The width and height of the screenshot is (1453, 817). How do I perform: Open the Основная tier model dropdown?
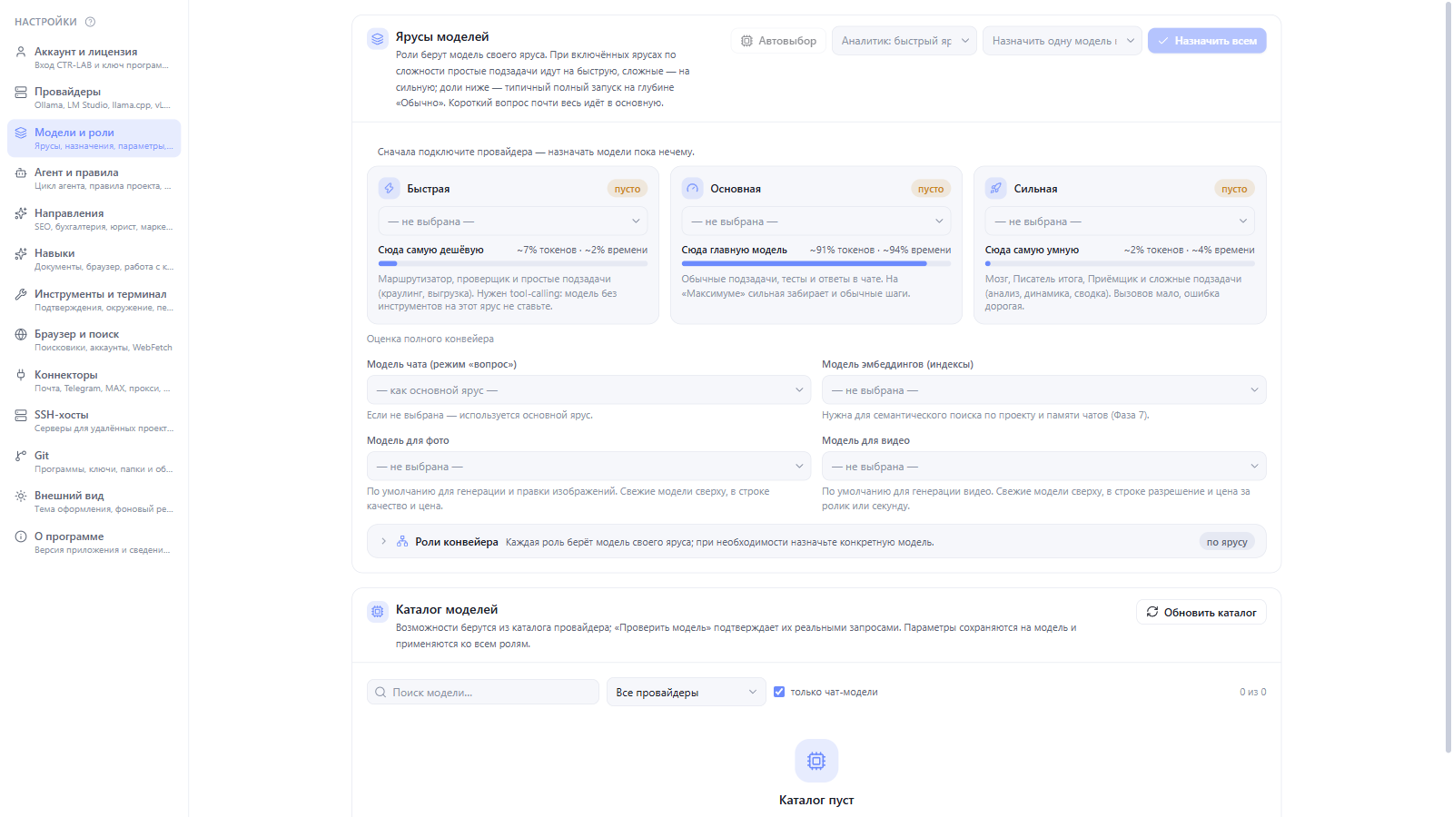pos(816,221)
